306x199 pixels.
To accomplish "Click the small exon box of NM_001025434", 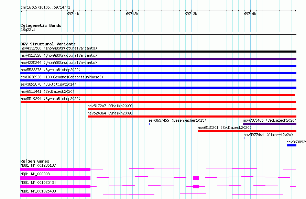I will point(196,187).
